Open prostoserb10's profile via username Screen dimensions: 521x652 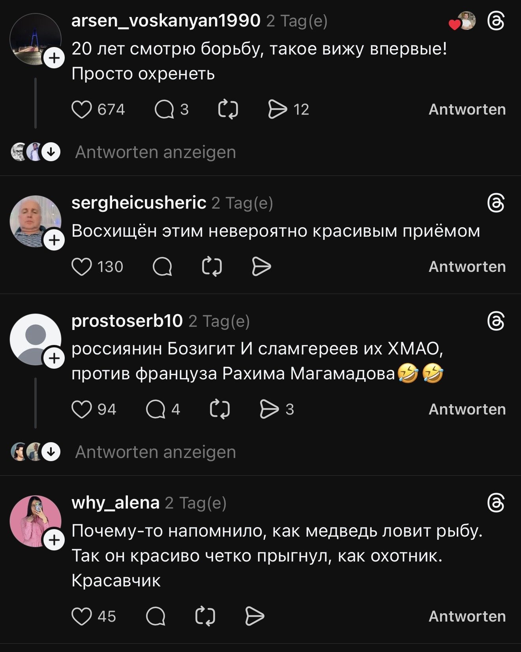pos(127,321)
